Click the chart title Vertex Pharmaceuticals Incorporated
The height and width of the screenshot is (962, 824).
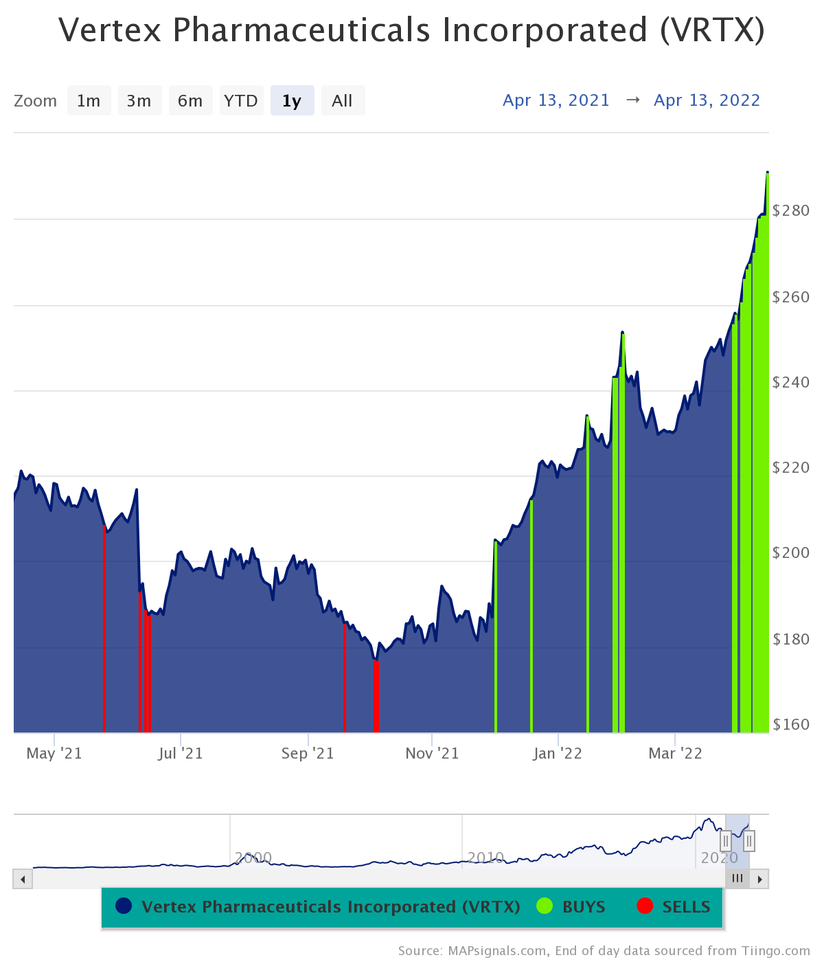[412, 30]
